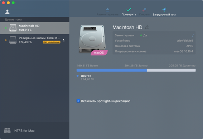Toggle Включить Spotlight-индексацию checkbox

click(x=78, y=101)
